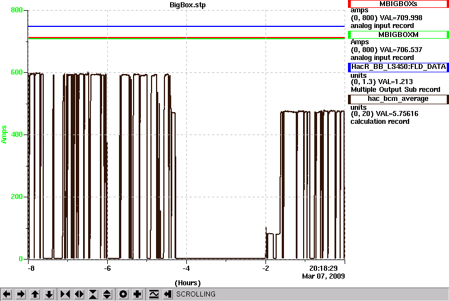
Task: Click the VAL=5.75616 reading
Action: coord(397,114)
